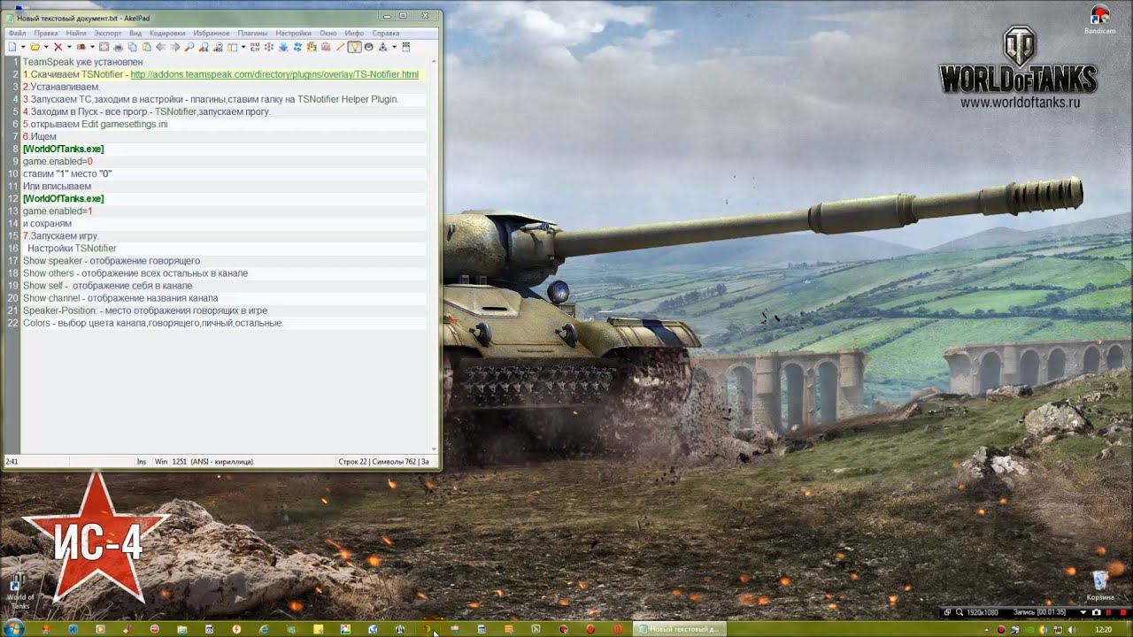
Task: Expand the arrow next to the red X icon
Action: (69, 47)
